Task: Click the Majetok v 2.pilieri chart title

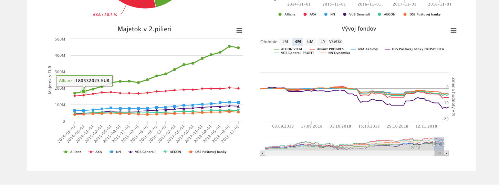Action: tap(145, 29)
